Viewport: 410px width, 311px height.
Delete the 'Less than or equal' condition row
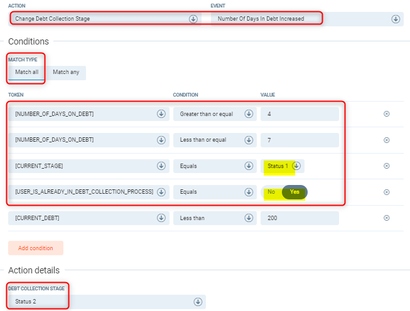(386, 140)
